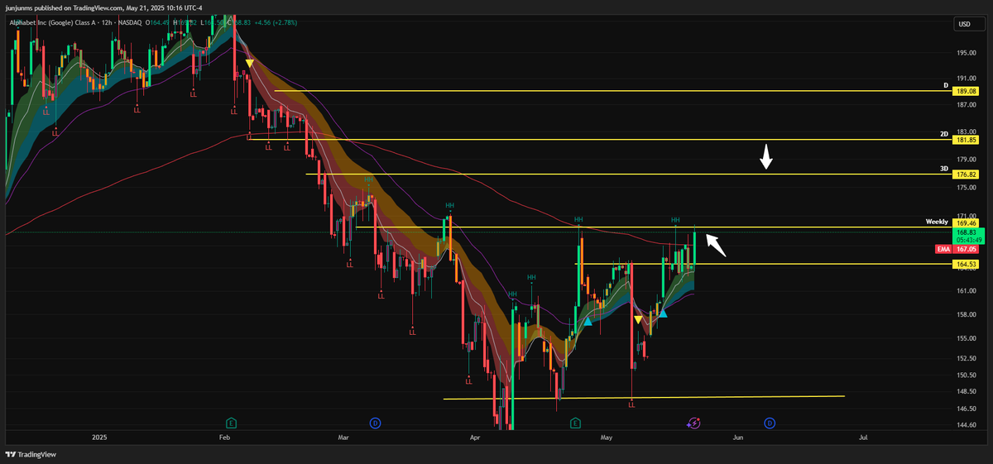Click the red EMA tag
This screenshot has height=464, width=993.
(943, 248)
